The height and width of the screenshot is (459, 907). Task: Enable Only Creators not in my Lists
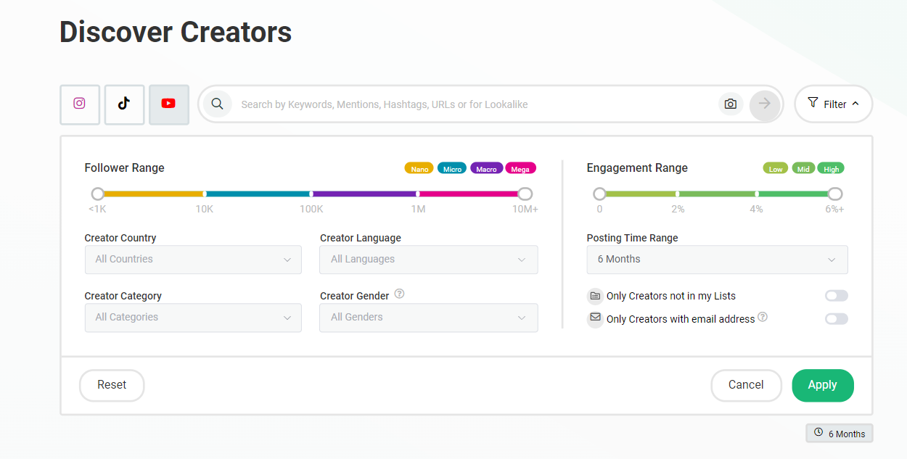[836, 295]
